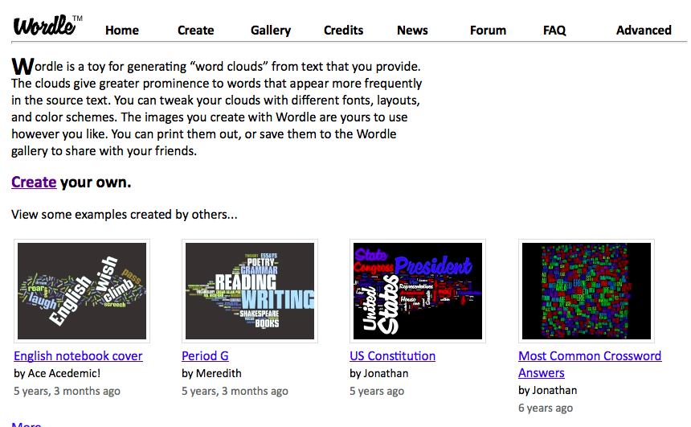The width and height of the screenshot is (691, 427).
Task: Open the Gallery nav link
Action: click(x=271, y=31)
